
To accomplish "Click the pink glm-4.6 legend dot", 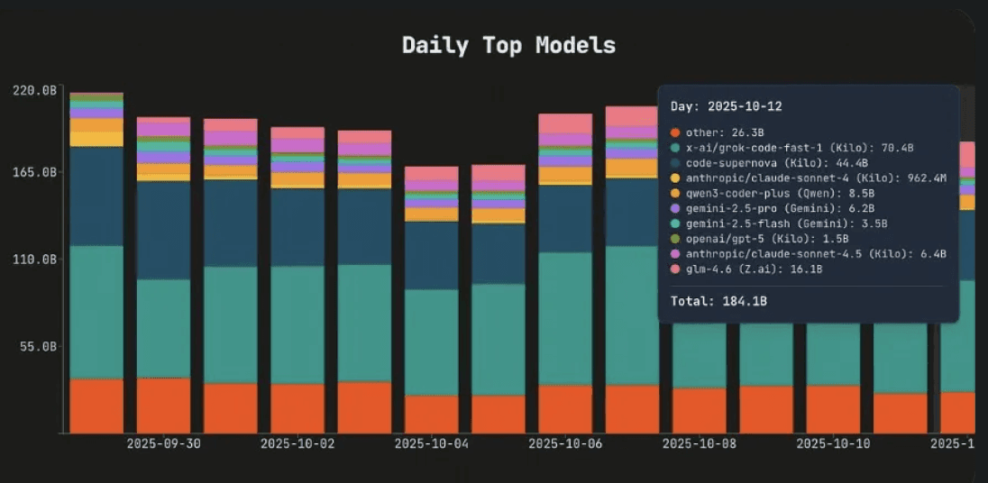I will pos(676,269).
